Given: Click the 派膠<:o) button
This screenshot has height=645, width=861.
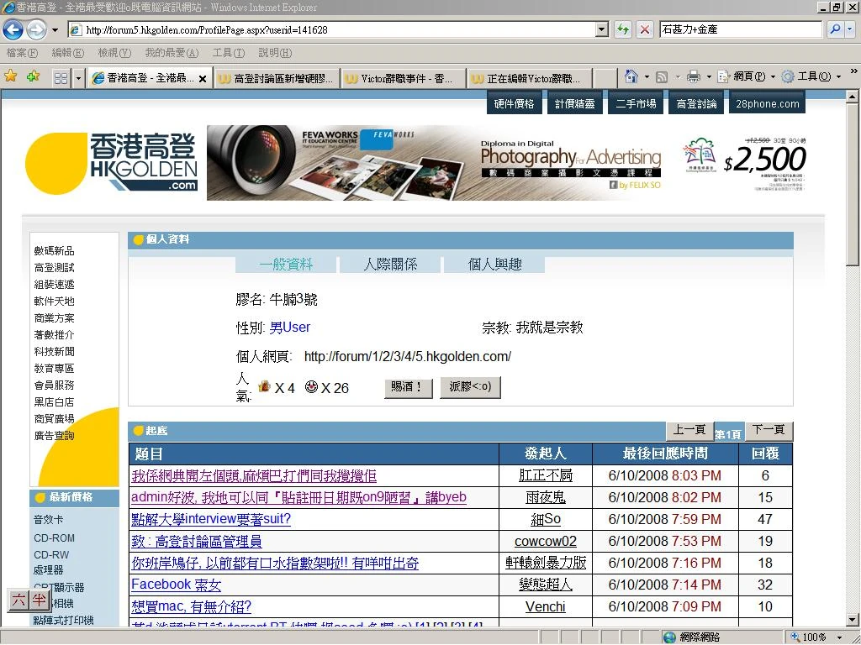Looking at the screenshot, I should (x=470, y=386).
